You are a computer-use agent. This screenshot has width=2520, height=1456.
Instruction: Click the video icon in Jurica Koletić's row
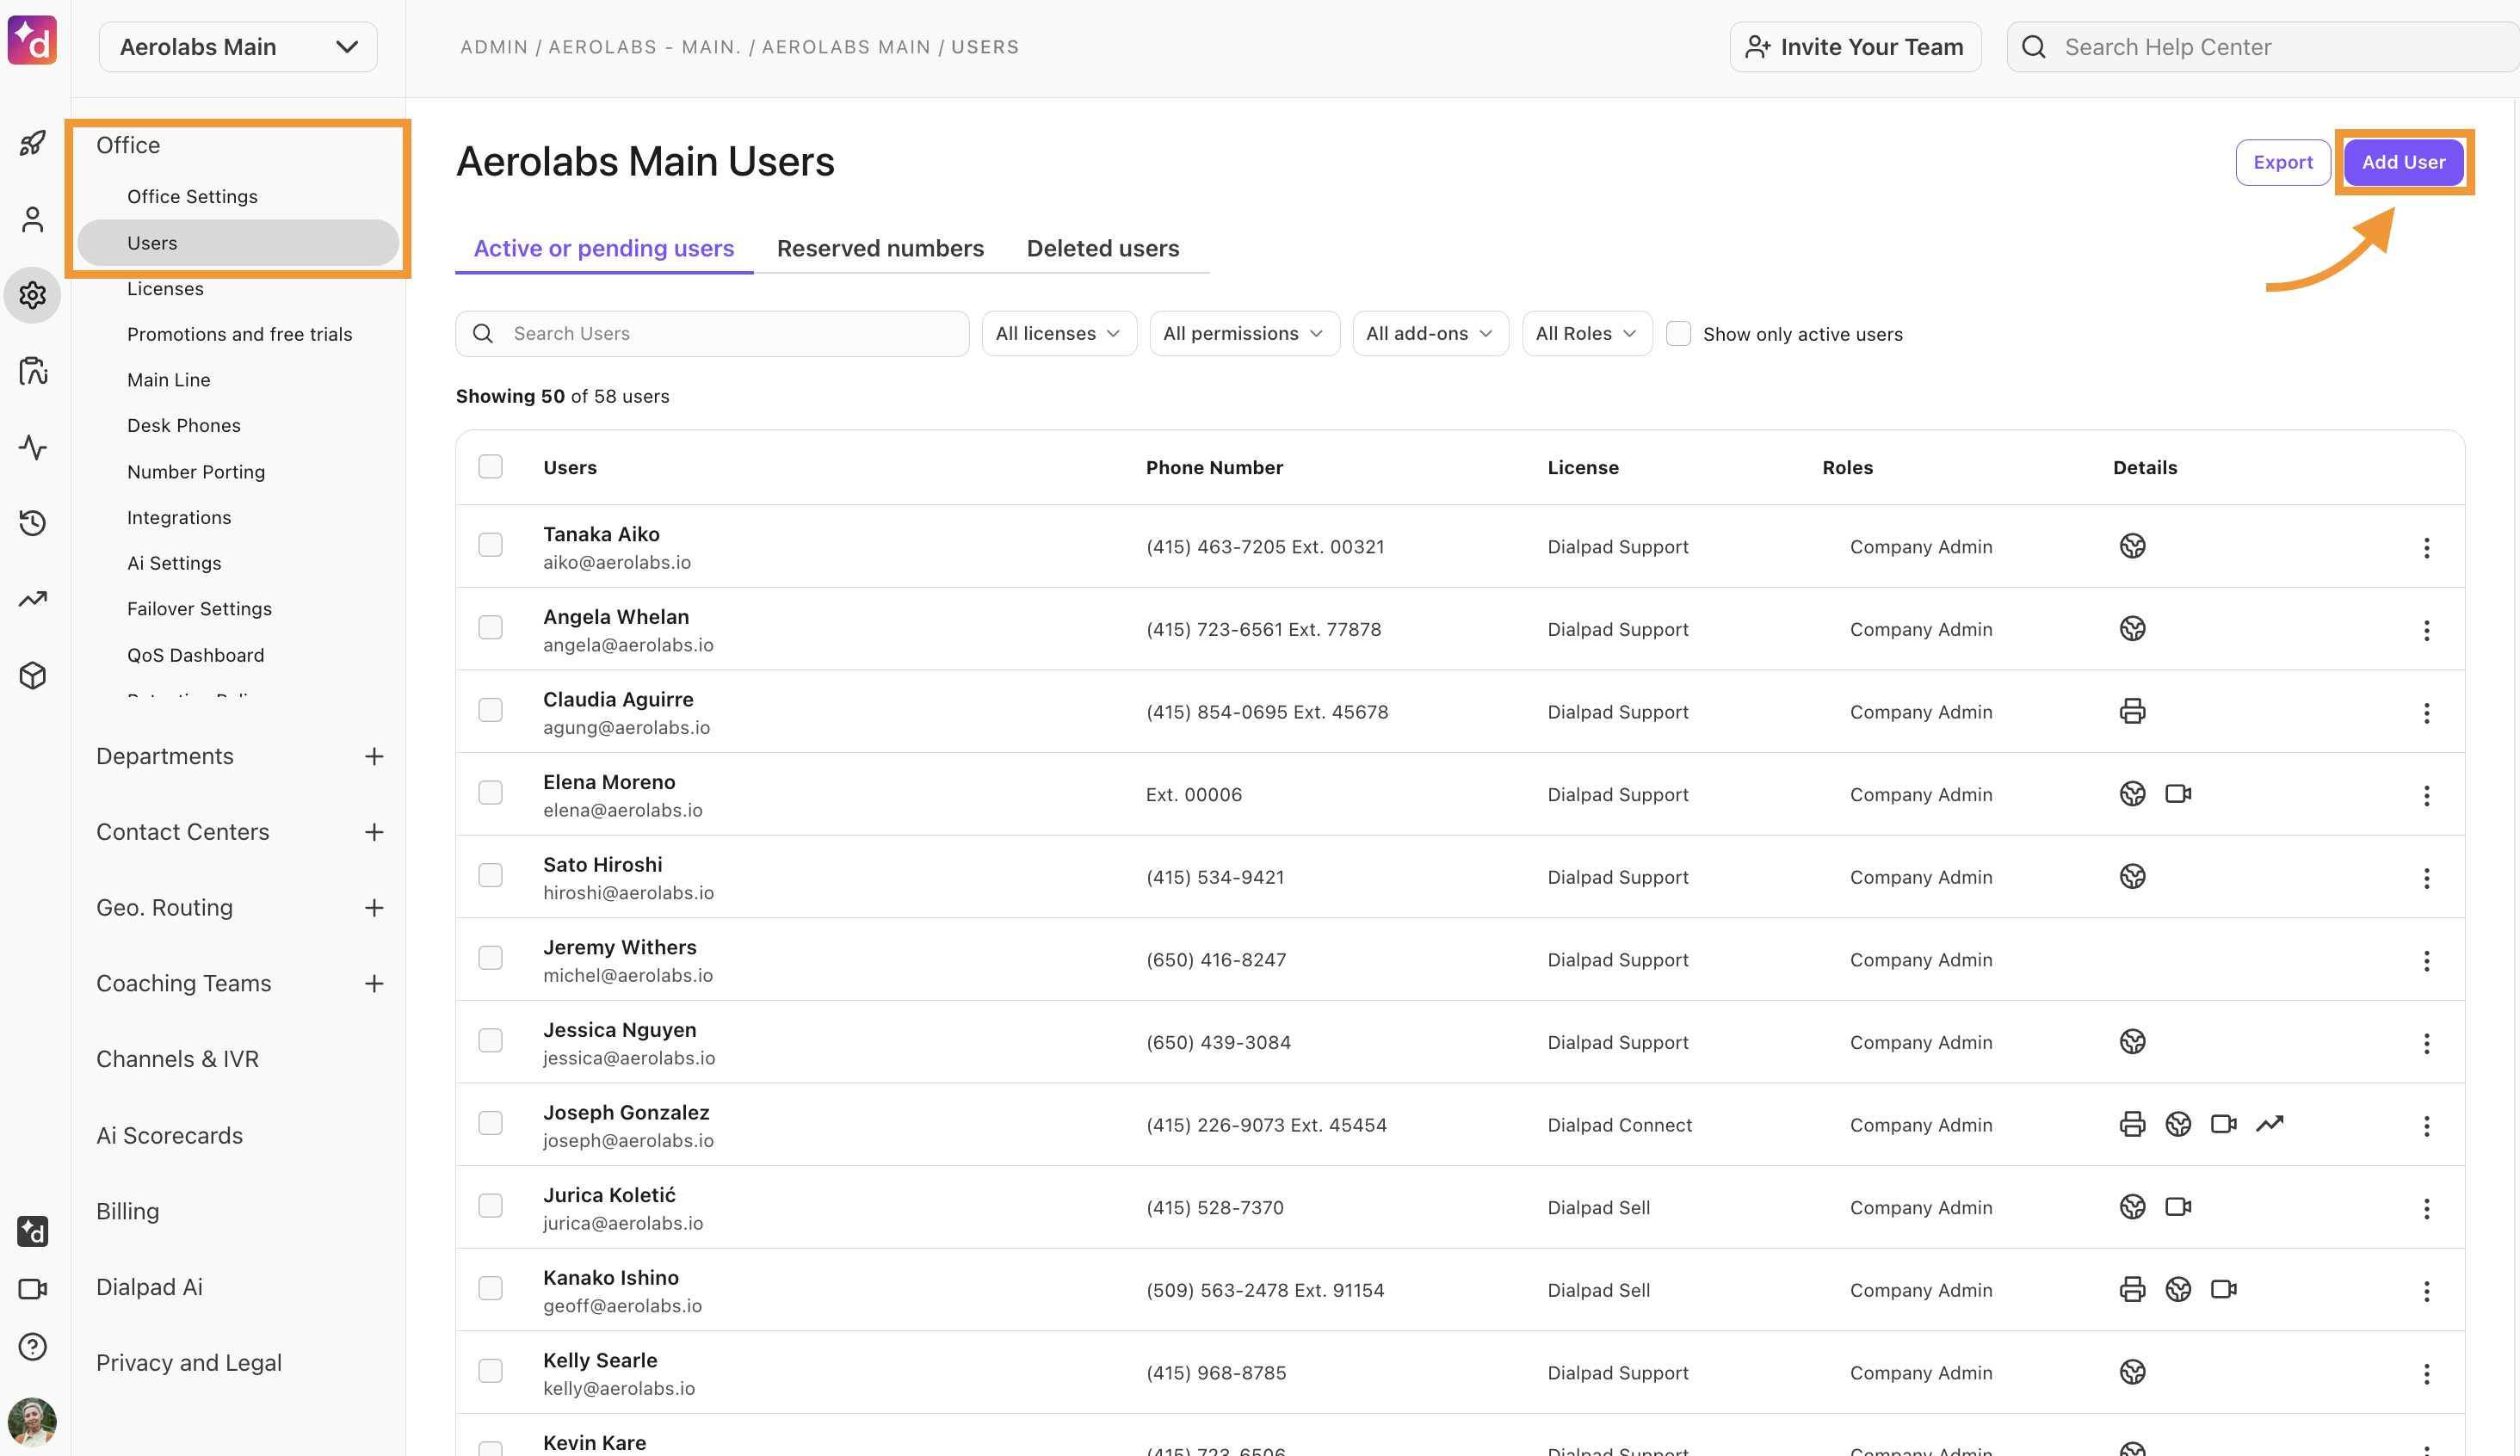coord(2178,1207)
